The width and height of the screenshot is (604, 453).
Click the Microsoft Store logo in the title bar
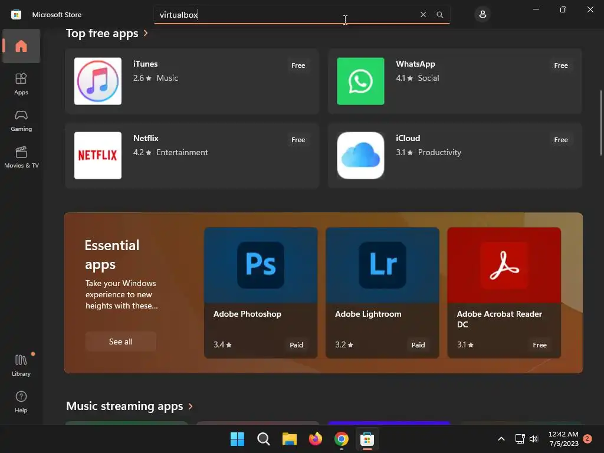pyautogui.click(x=16, y=15)
